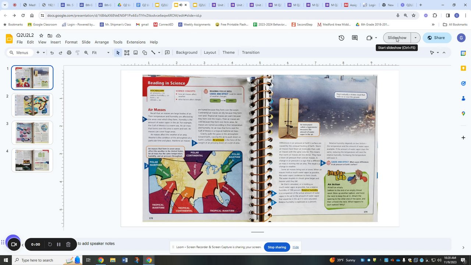This screenshot has height=265, width=471.
Task: Select slide 4 thumbnail
Action: point(32,160)
